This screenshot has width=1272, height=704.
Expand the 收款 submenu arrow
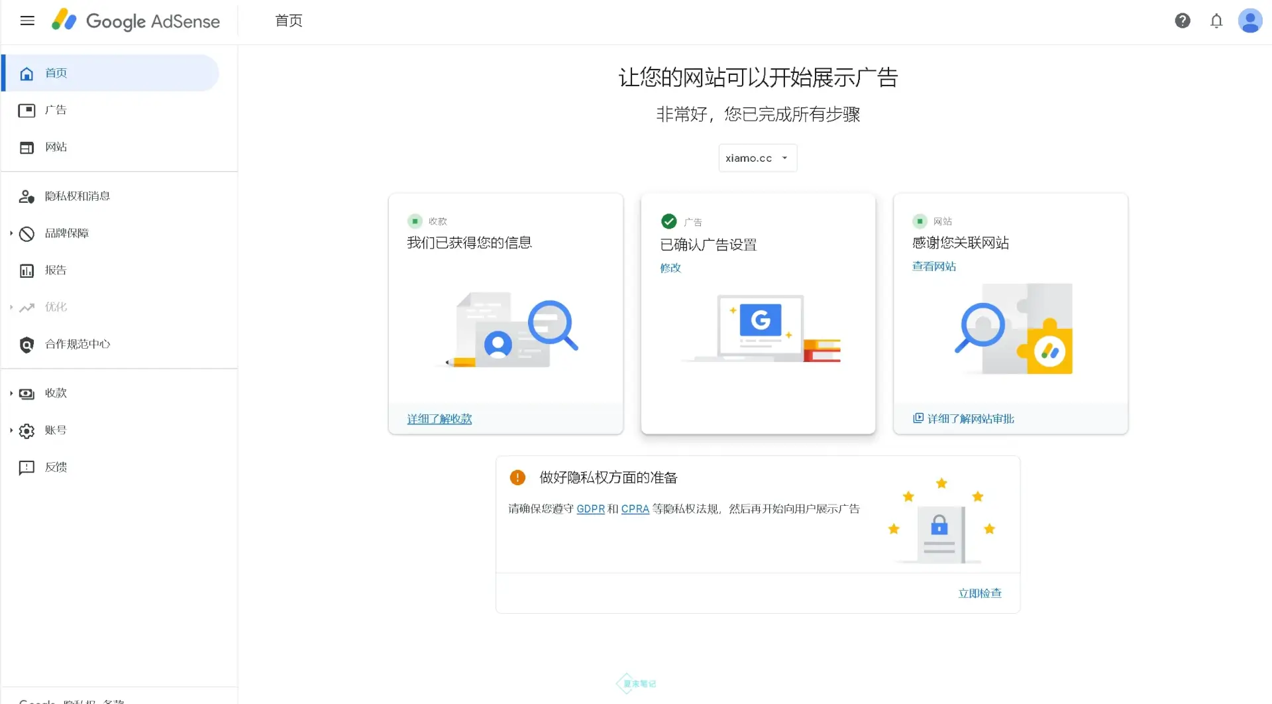click(x=11, y=393)
